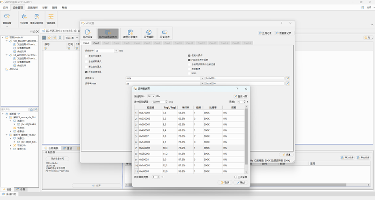375x200 pixels.
Task: Open 系统时钟 dropdown in baud calculator
Action: 151,96
